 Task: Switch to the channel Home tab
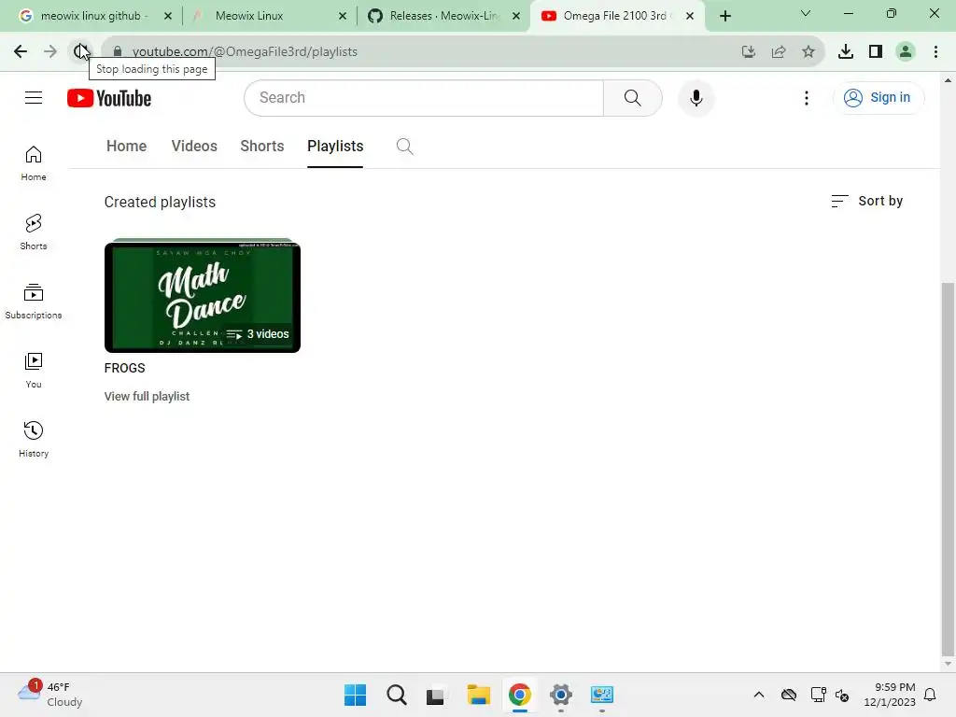point(126,147)
